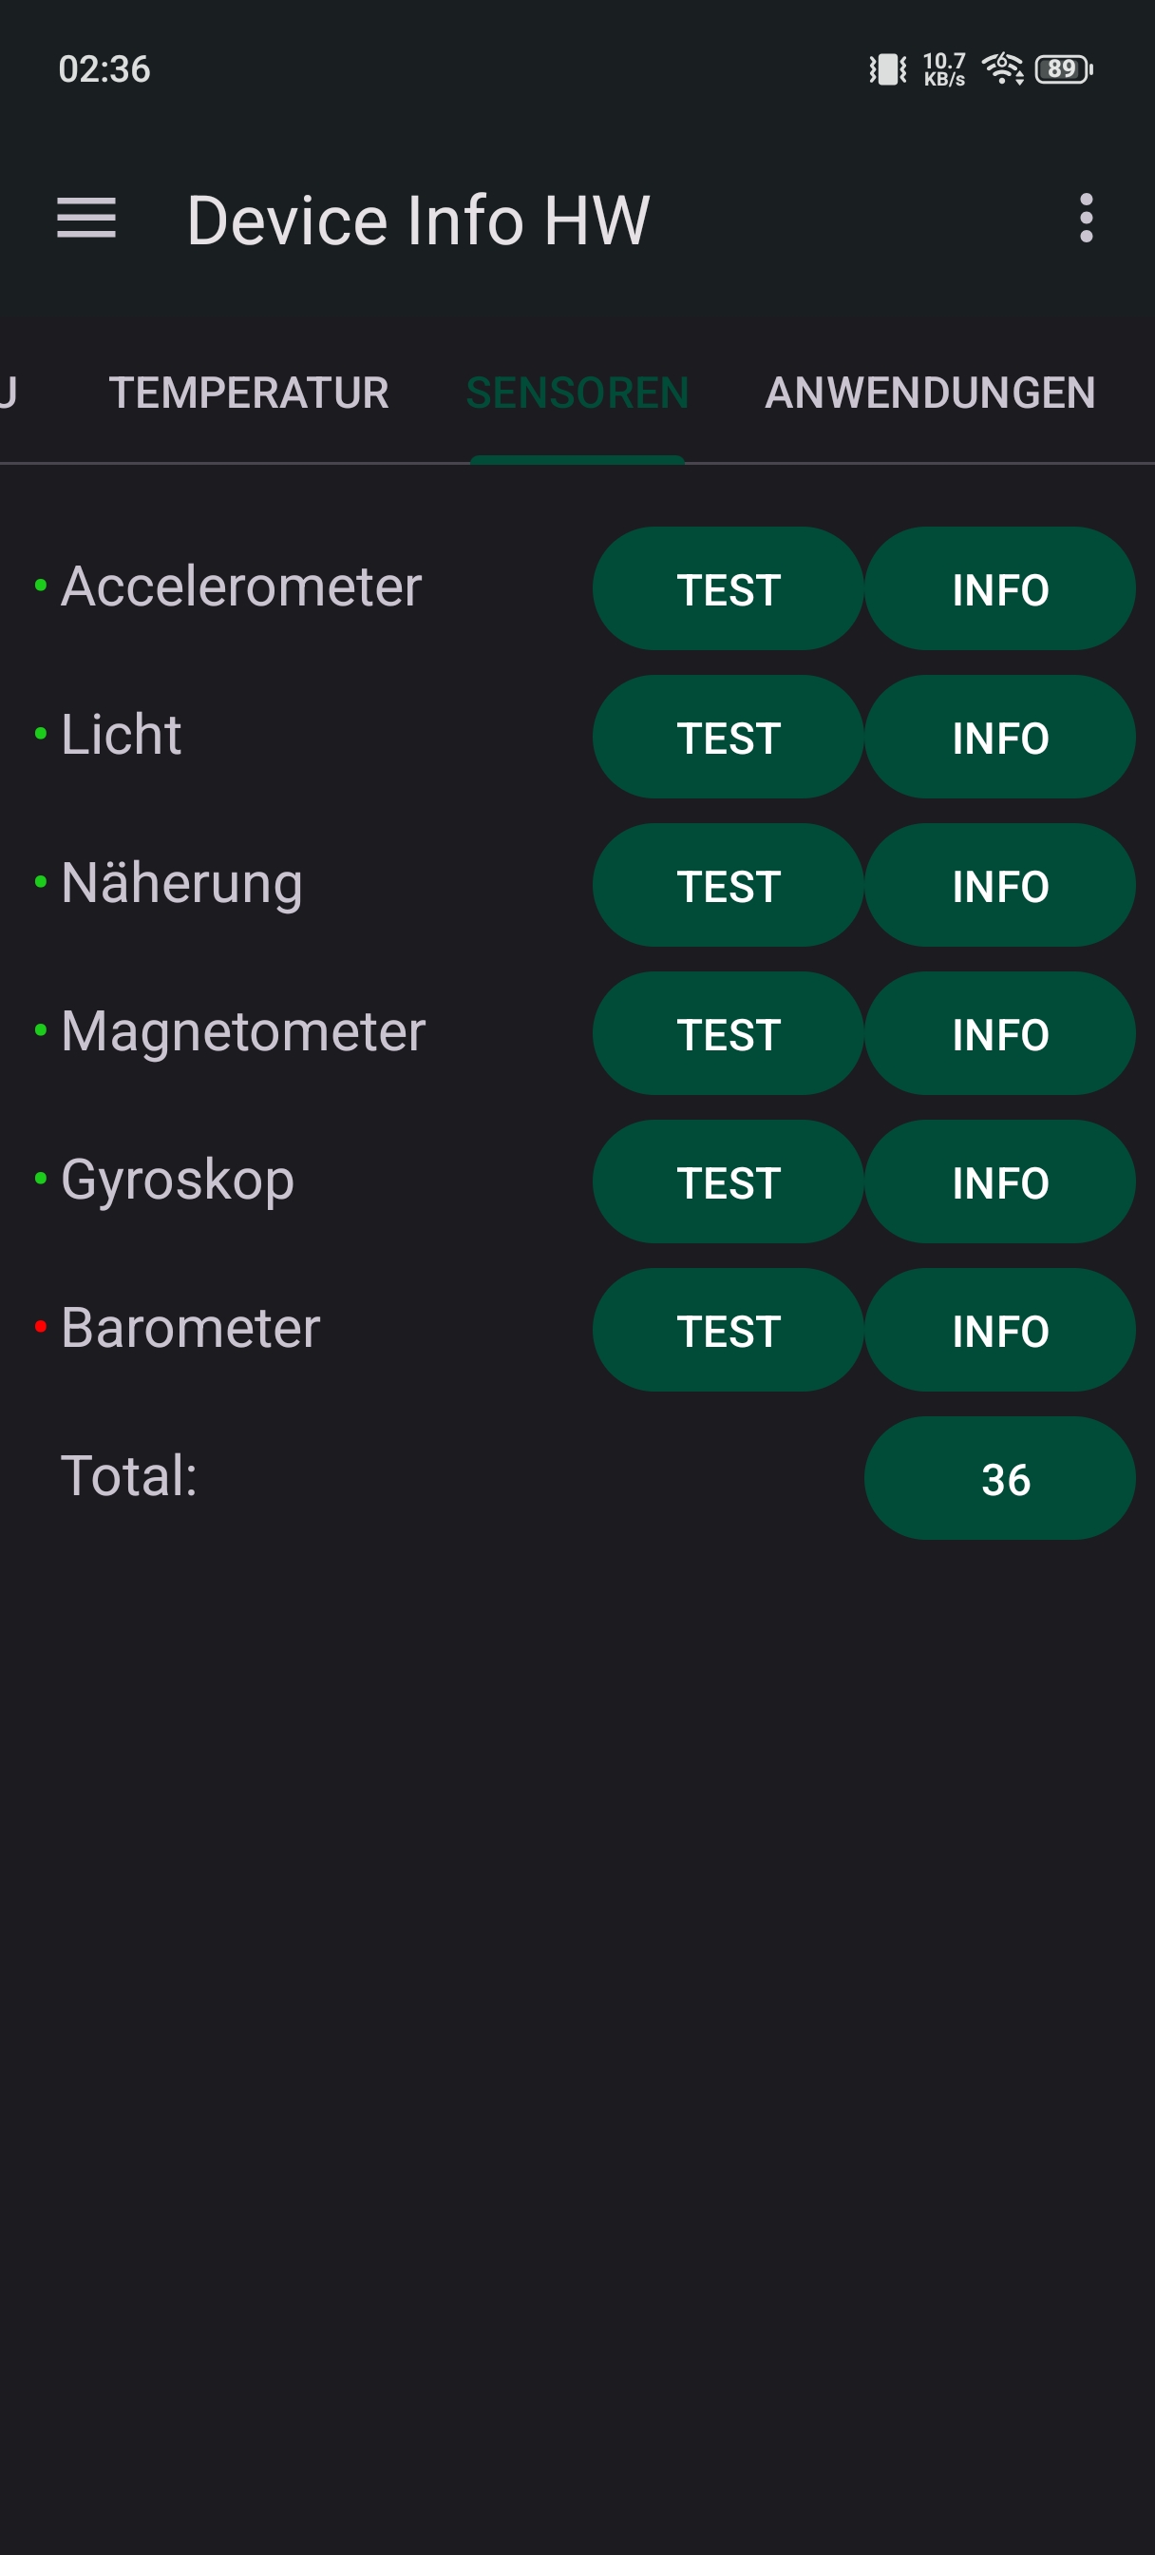Tap the Device Info HW title

click(417, 220)
